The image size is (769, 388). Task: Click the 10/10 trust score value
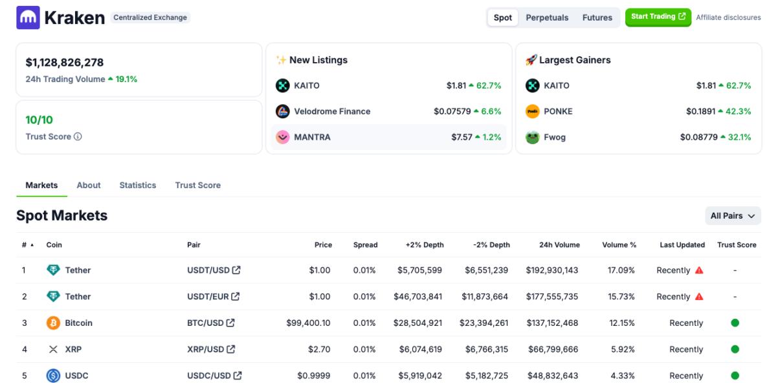click(39, 120)
